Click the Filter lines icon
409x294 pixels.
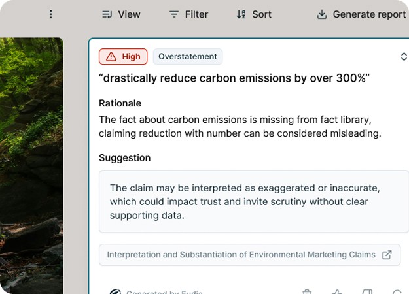(173, 14)
